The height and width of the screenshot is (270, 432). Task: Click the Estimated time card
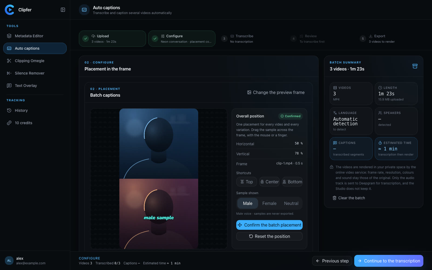pos(396,148)
